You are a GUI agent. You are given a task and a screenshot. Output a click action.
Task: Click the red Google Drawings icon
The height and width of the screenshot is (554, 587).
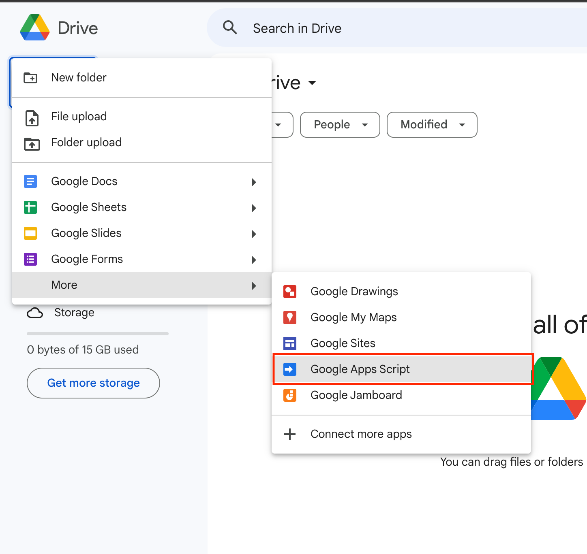(x=290, y=292)
